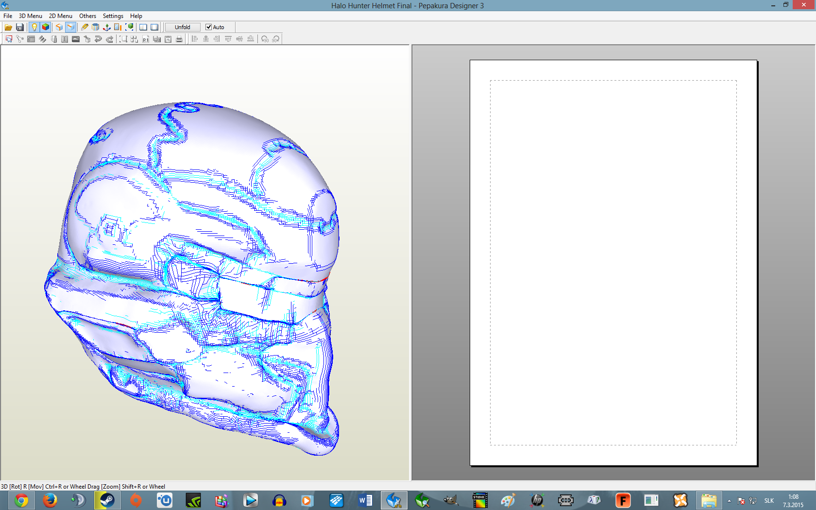816x510 pixels.
Task: Click the fit-to-view green cube icon
Action: pos(129,27)
